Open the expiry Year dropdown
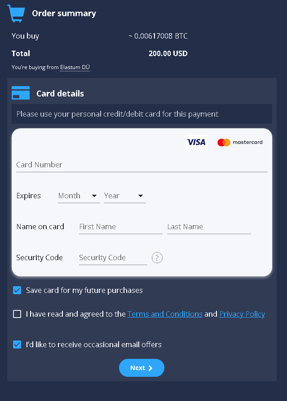287x401 pixels. point(124,196)
